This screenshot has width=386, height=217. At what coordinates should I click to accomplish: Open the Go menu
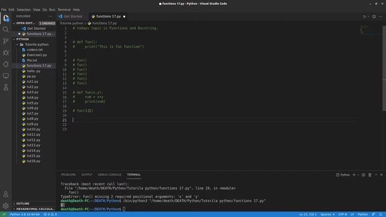click(x=45, y=10)
